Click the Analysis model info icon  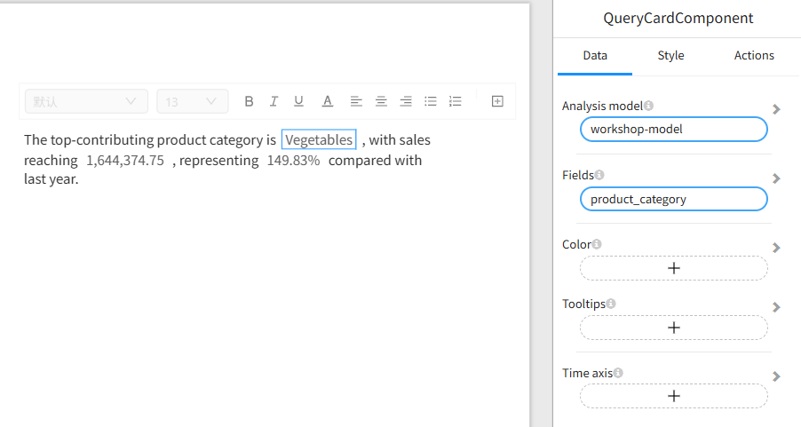(x=649, y=106)
